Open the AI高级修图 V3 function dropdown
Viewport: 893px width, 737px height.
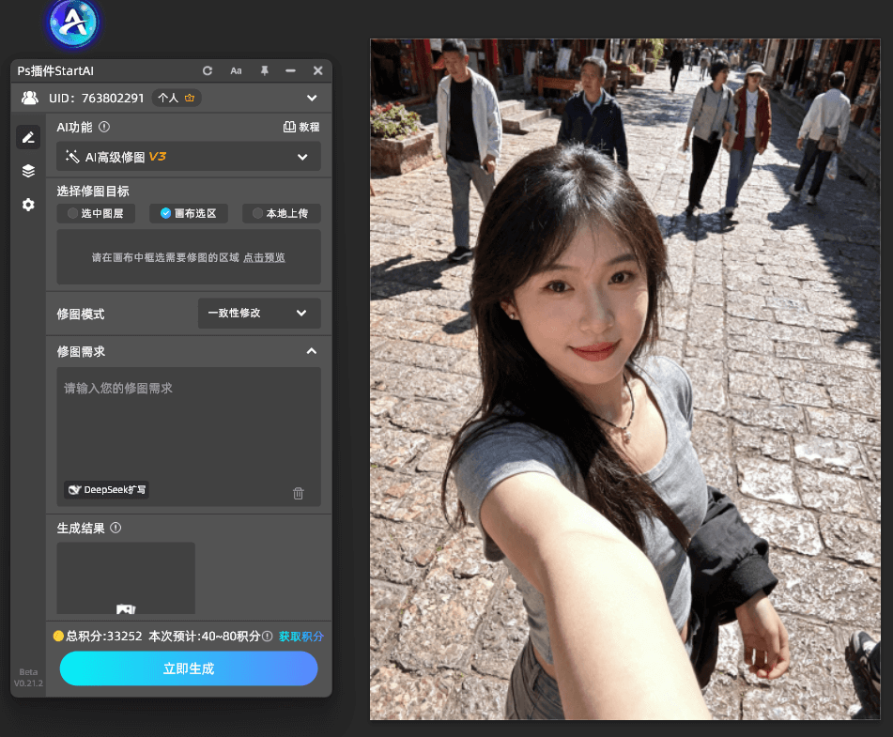pyautogui.click(x=189, y=157)
